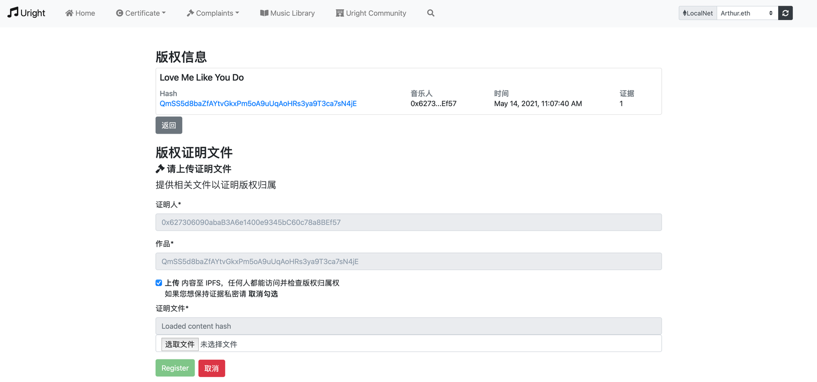Click the green Register button
This screenshot has height=382, width=817.
tap(175, 368)
